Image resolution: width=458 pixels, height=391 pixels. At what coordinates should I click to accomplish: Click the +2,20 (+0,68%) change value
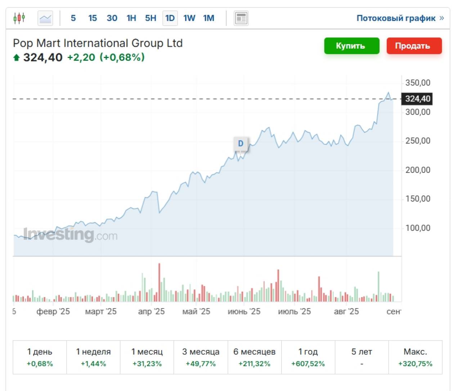(x=106, y=57)
